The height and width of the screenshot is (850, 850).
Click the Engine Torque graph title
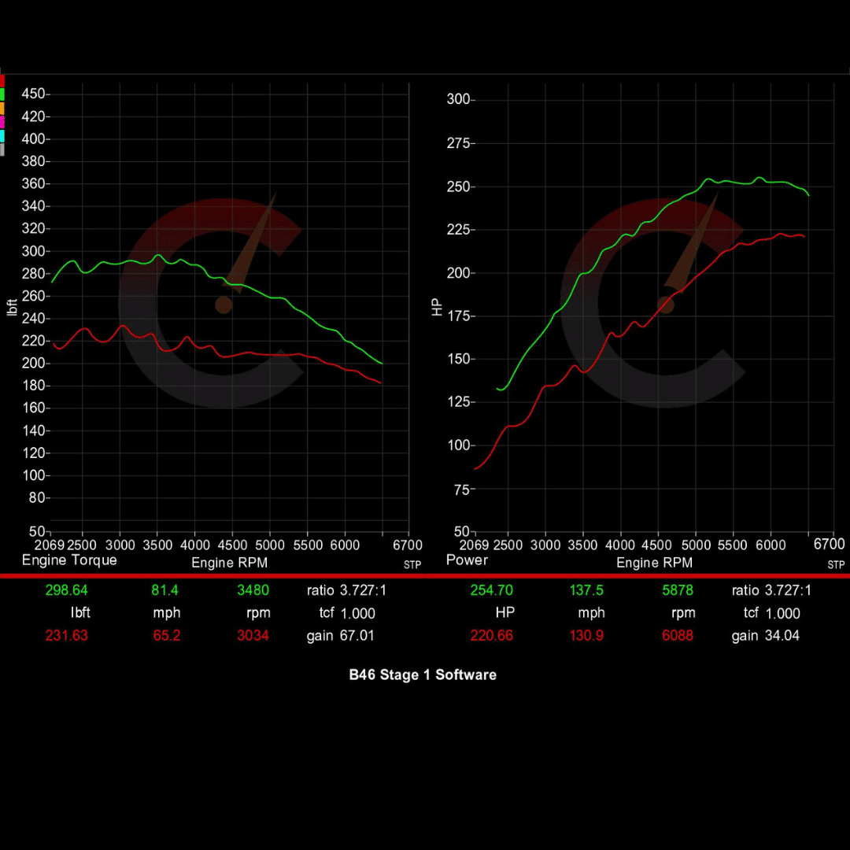(69, 560)
